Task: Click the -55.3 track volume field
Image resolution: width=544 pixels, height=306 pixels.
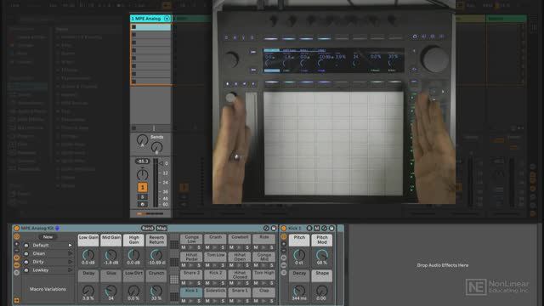Action: 142,161
